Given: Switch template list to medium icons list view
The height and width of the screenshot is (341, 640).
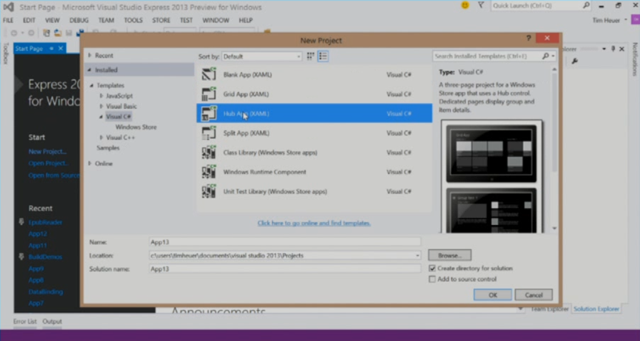Looking at the screenshot, I should click(323, 56).
